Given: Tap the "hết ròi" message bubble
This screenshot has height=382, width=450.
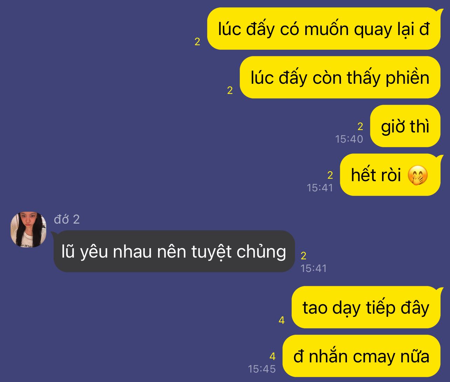Looking at the screenshot, I should 390,175.
